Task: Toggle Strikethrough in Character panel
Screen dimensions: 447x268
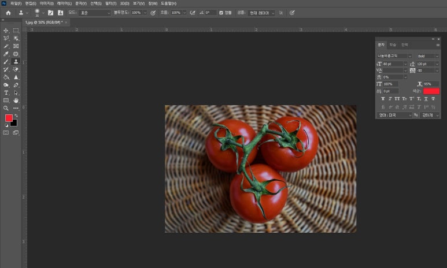Action: [433, 99]
